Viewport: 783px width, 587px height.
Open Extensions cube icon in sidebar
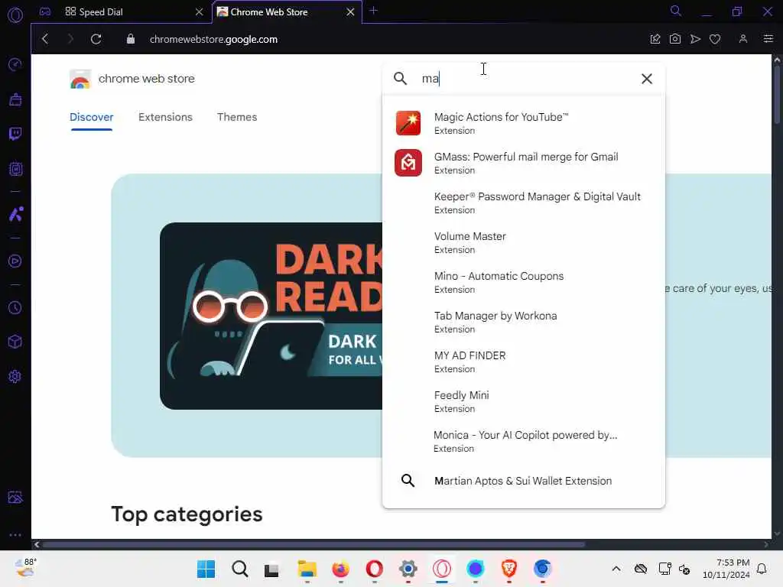(15, 342)
